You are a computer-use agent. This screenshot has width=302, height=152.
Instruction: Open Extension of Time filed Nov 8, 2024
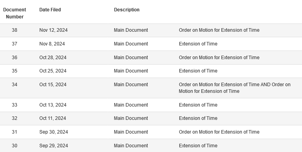[x=198, y=44]
